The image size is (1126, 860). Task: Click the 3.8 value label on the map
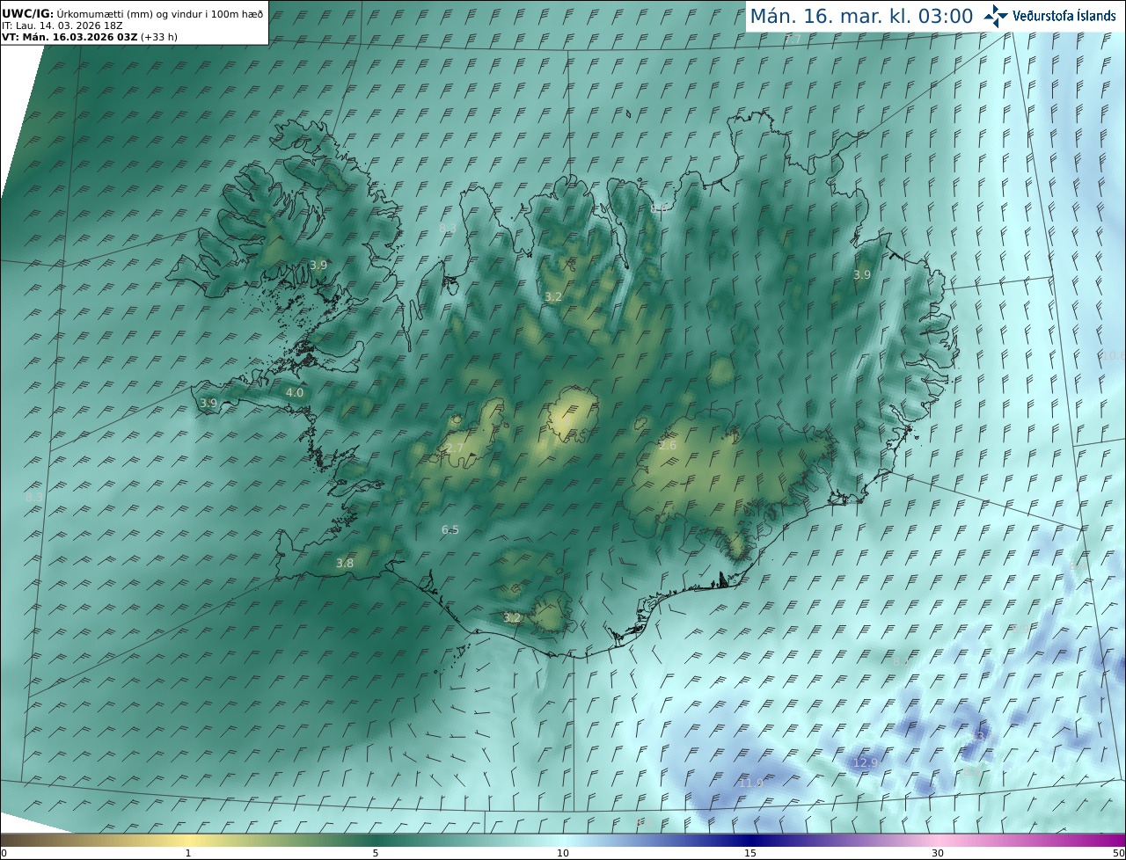coord(345,563)
